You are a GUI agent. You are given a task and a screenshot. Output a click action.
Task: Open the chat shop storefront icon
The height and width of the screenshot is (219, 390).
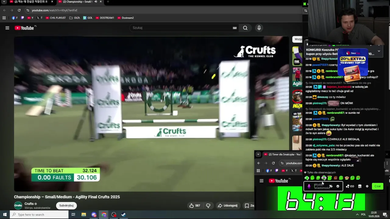[x=360, y=186]
